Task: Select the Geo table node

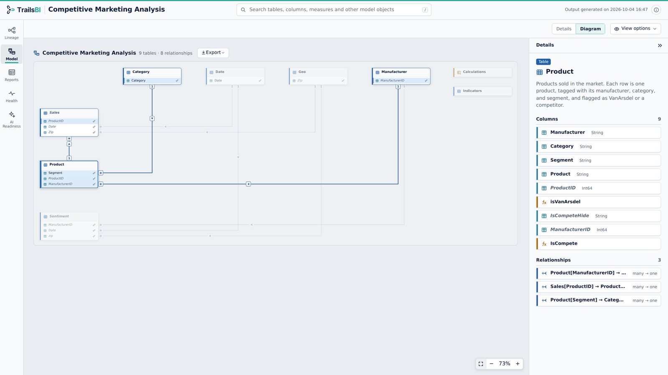Action: click(x=318, y=76)
